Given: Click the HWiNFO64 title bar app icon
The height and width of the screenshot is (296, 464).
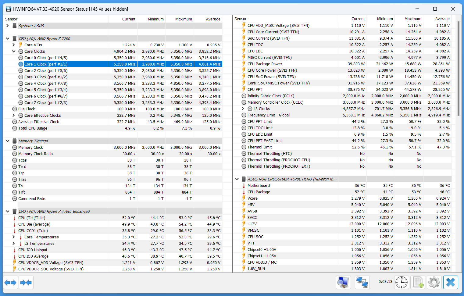Looking at the screenshot, I should 9,9.
